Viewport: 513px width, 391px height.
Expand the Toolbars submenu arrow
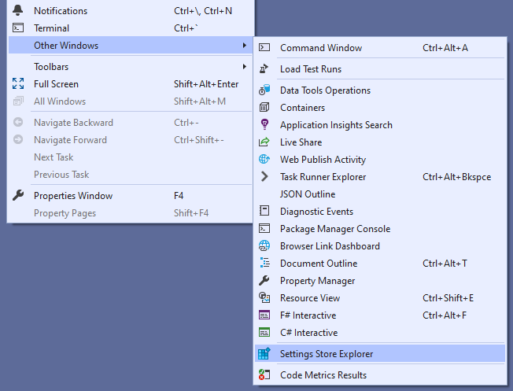245,66
